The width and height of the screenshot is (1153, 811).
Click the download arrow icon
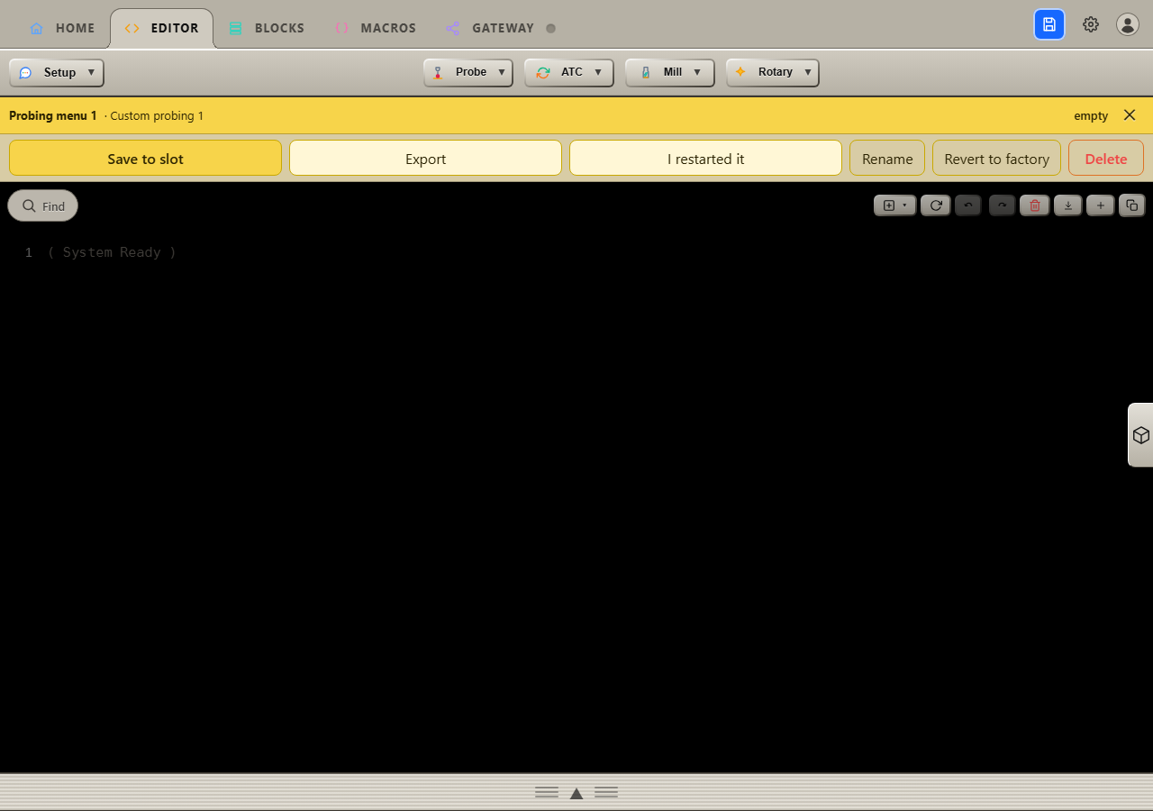point(1068,205)
